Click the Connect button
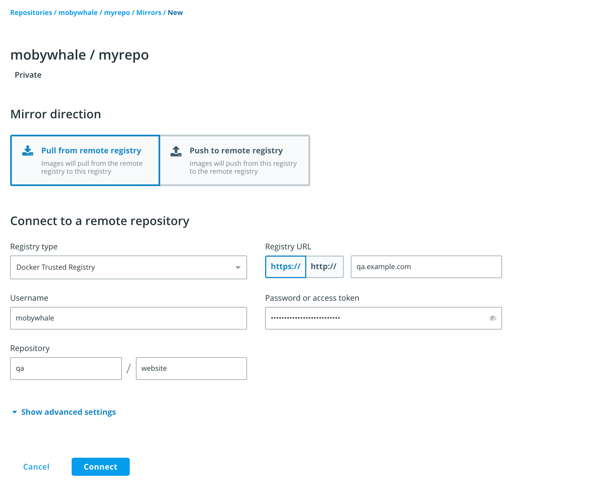Screen dimensions: 601x482 (x=100, y=466)
